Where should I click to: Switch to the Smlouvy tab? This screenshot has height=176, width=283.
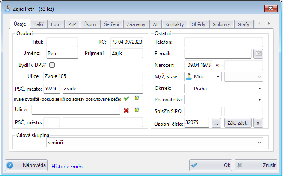221,24
